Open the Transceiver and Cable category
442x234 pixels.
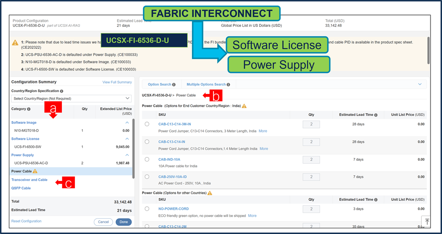[29, 180]
